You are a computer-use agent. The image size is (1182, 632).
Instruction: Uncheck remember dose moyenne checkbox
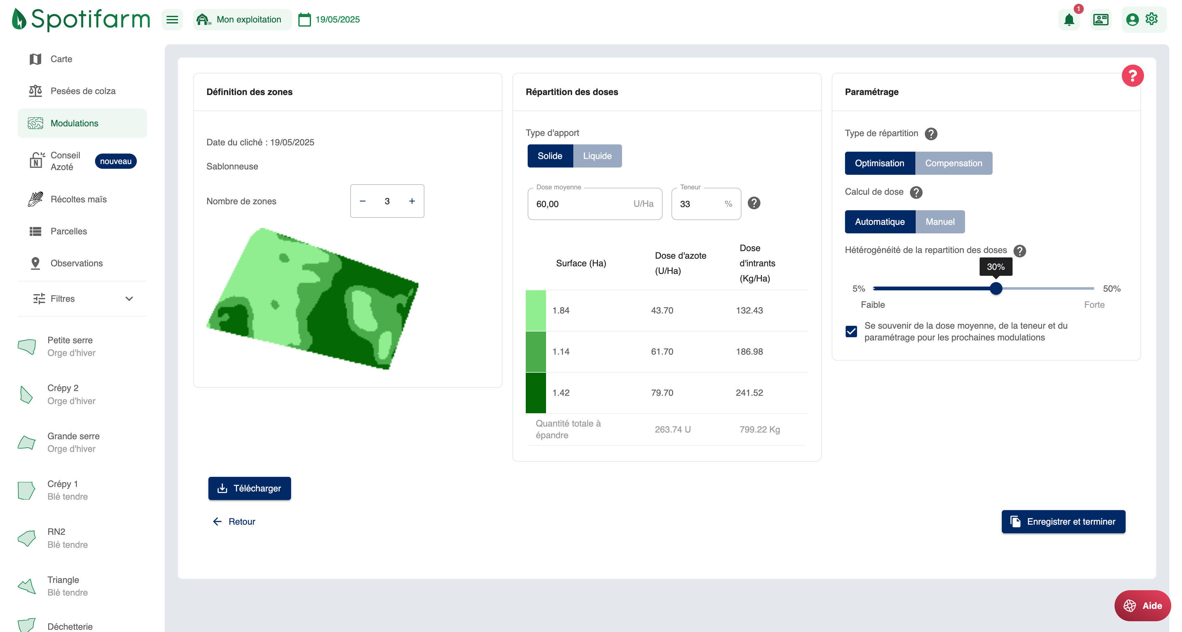tap(851, 331)
